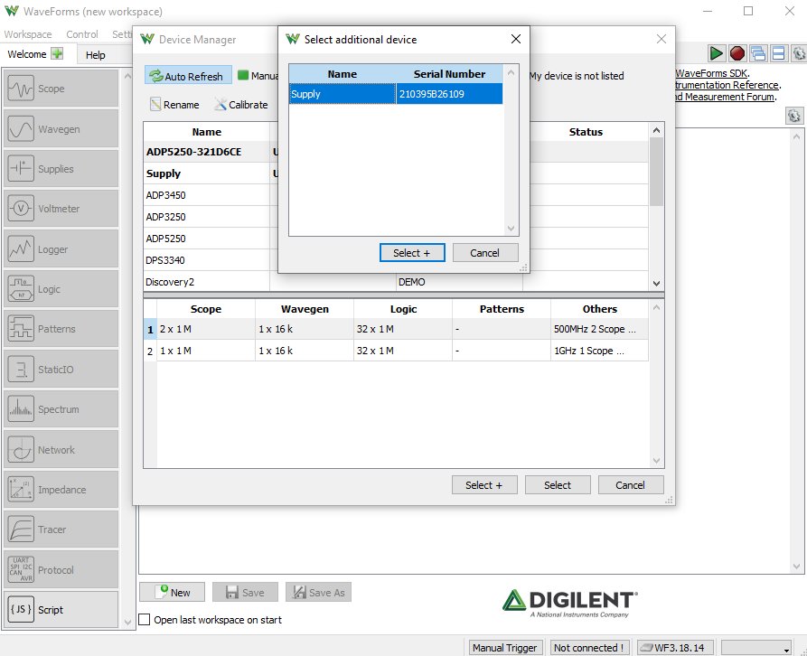
Task: Open the Tracer instrument
Action: 61,529
